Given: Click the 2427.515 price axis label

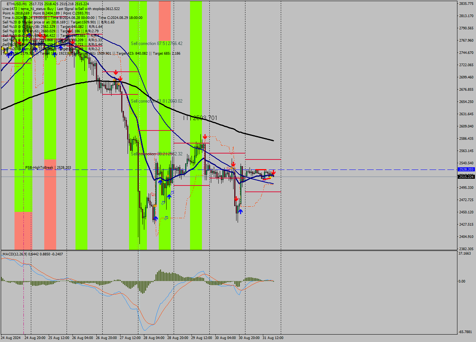Looking at the screenshot, I should (x=466, y=225).
